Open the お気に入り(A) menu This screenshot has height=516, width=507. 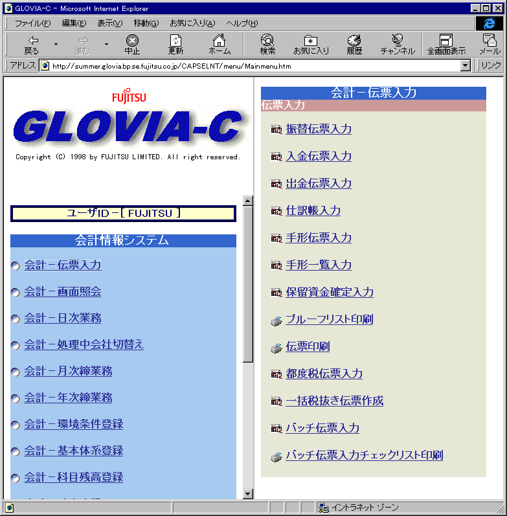click(x=192, y=23)
